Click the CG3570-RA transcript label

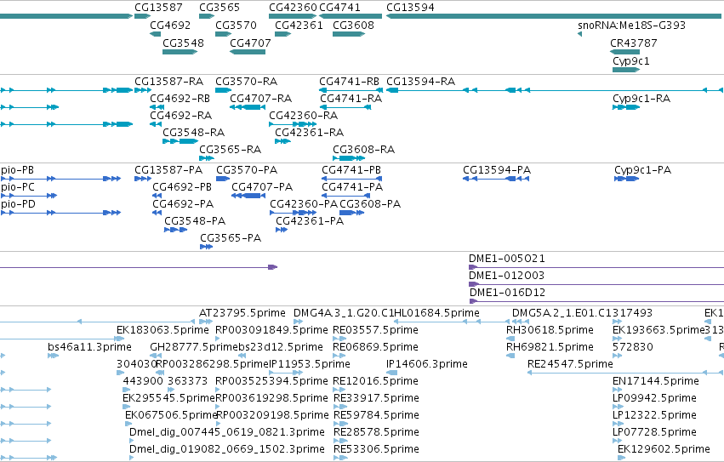(246, 82)
